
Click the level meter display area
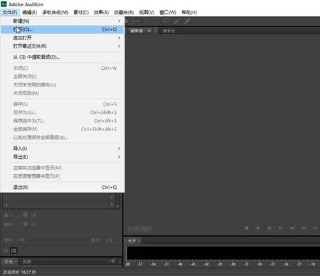223,254
